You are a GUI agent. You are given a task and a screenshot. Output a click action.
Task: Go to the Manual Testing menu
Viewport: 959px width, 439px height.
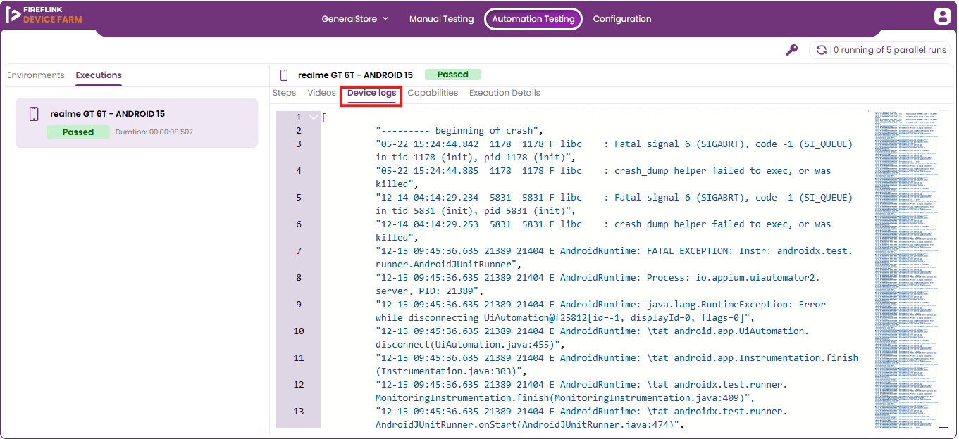click(x=441, y=19)
